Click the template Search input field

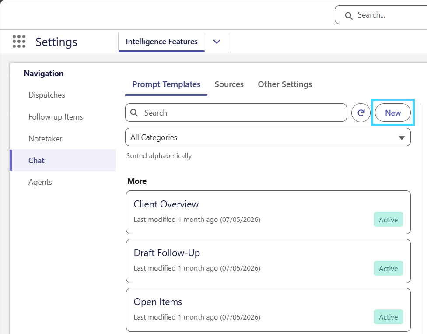click(236, 113)
